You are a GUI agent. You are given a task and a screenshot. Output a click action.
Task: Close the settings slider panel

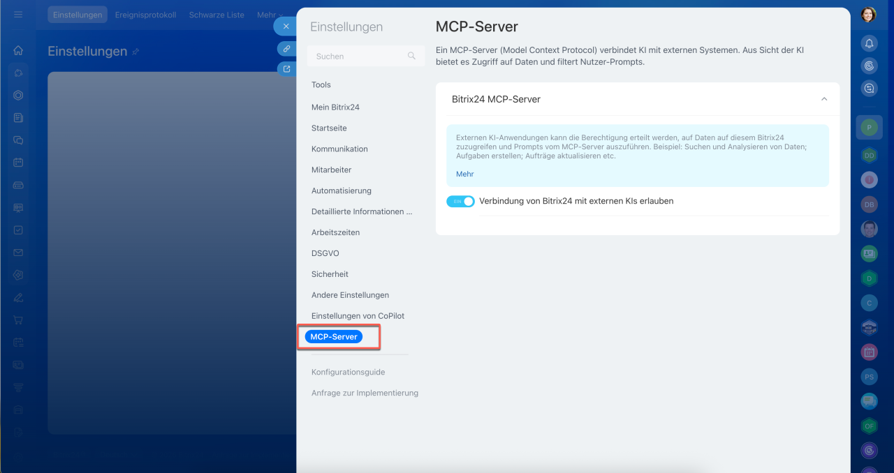tap(286, 27)
